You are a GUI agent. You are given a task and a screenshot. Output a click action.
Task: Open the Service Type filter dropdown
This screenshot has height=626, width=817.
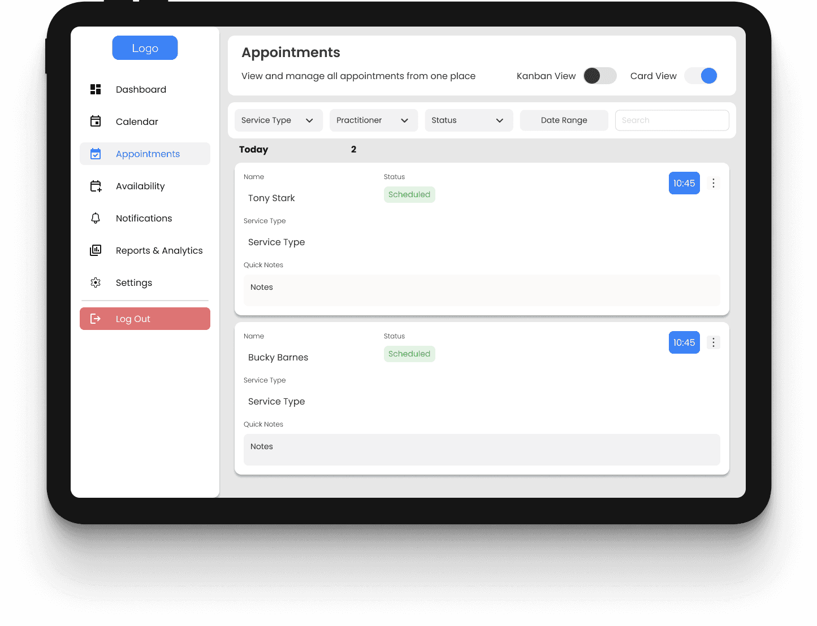[278, 120]
